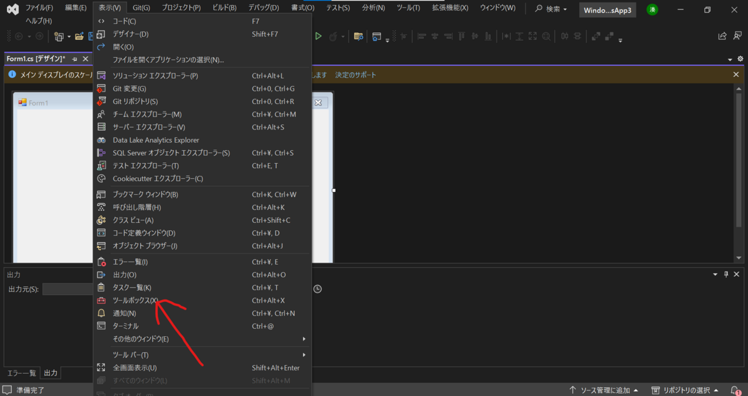The image size is (748, 396).
Task: Click the center horizontally alignment icon
Action: (x=434, y=36)
